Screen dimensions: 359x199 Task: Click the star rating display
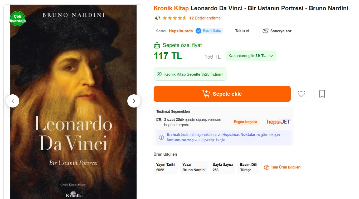point(174,18)
